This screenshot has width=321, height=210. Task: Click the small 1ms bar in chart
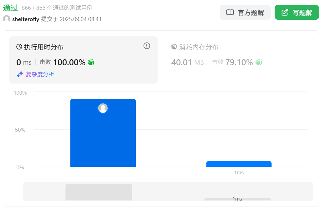point(239,164)
